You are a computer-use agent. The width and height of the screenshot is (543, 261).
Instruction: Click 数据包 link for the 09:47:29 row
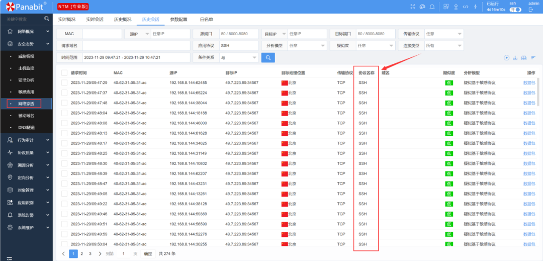coord(529,83)
